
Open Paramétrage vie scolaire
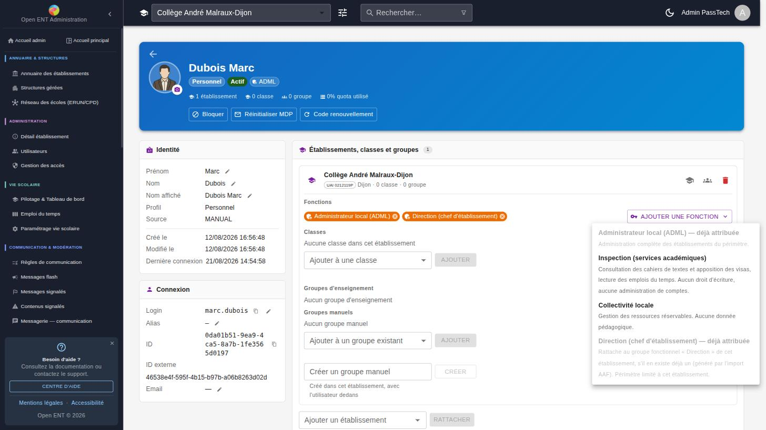50,229
